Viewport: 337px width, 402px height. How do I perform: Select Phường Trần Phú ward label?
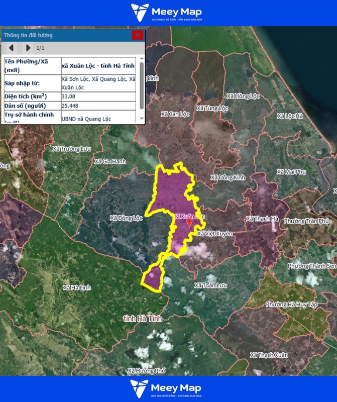click(x=306, y=221)
